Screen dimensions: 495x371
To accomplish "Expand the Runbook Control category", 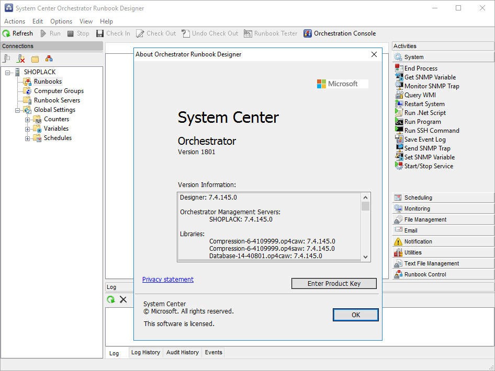I will point(443,274).
